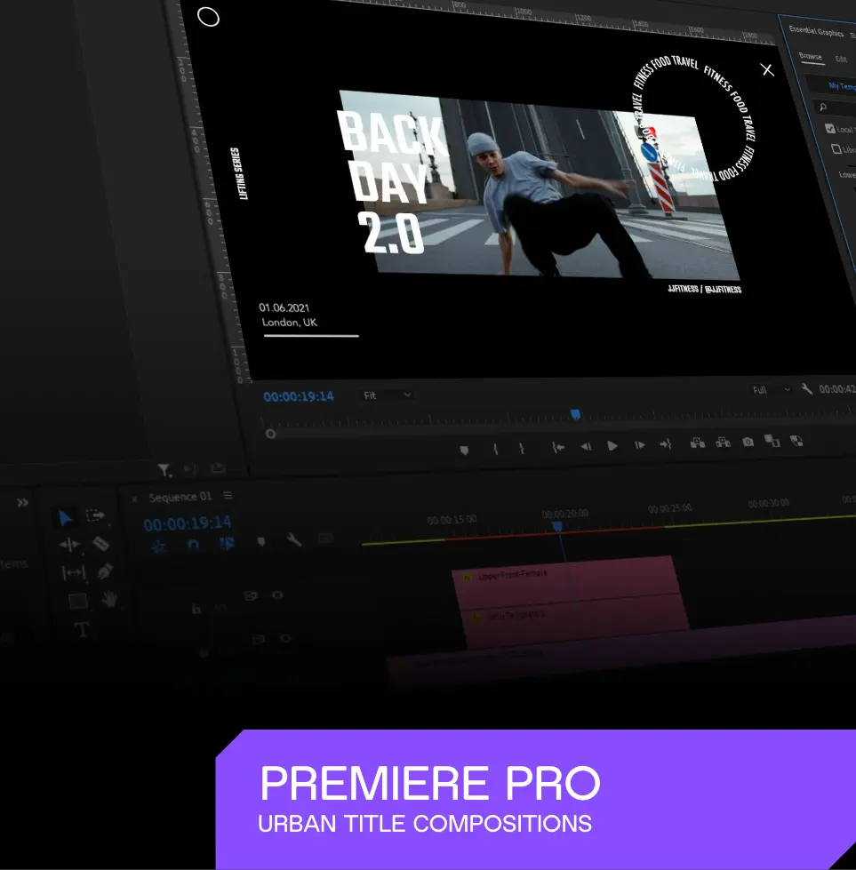Click the Export Frame camera icon
This screenshot has width=856, height=870.
748,442
